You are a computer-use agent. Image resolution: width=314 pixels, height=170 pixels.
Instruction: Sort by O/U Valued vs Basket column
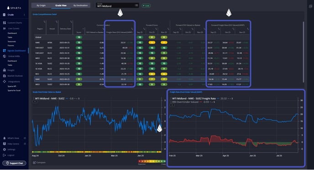click(x=95, y=32)
